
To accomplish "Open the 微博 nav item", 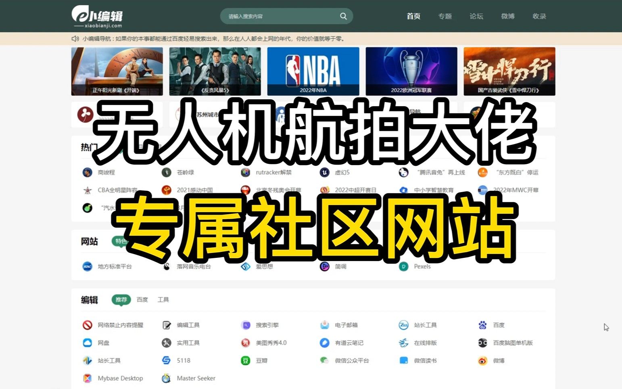I will pos(508,16).
